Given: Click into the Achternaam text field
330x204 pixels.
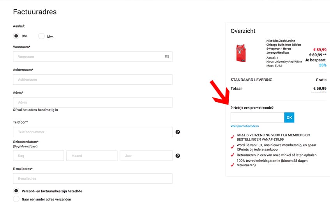Looking at the screenshot, I should (x=92, y=80).
